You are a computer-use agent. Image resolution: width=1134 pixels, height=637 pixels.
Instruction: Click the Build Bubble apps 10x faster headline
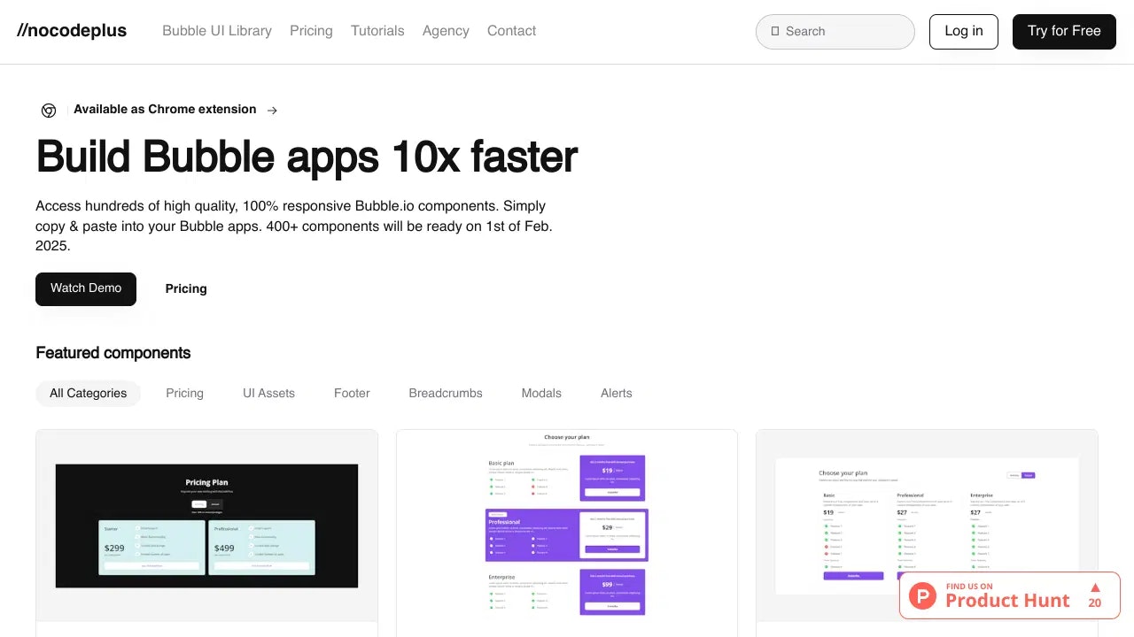(x=307, y=157)
